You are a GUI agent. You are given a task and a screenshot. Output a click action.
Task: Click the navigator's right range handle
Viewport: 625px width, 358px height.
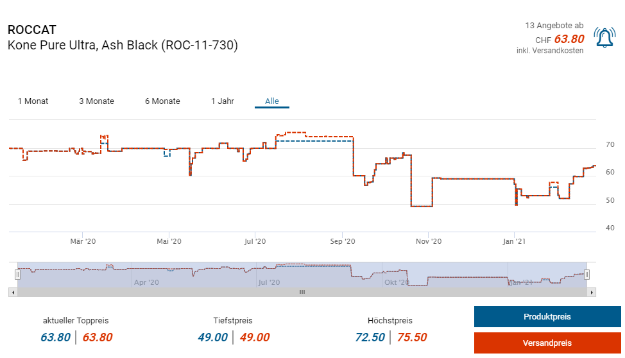pyautogui.click(x=586, y=275)
